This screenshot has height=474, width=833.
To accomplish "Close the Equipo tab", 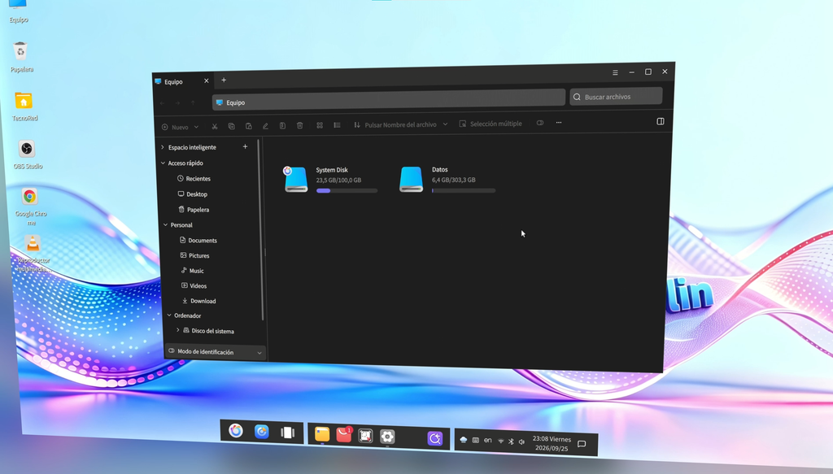I will (206, 80).
